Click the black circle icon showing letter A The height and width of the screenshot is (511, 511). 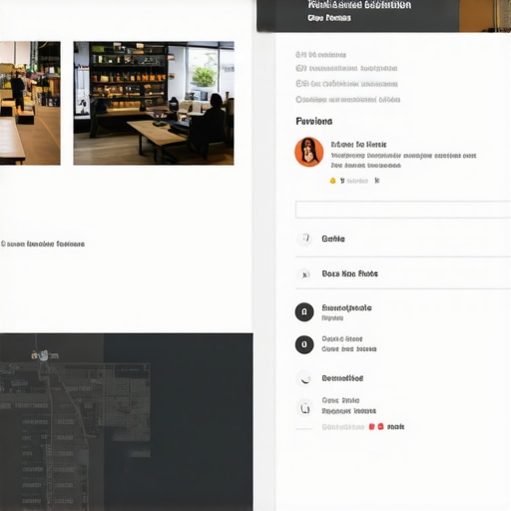click(x=304, y=312)
